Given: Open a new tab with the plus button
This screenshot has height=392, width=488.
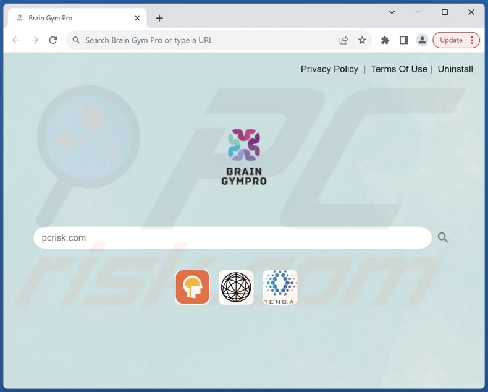Looking at the screenshot, I should 159,19.
